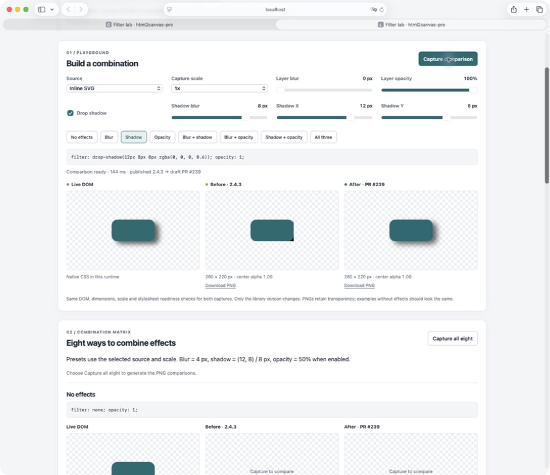Click the Capture comparison button
Screen dimensions: 550x475
447,59
